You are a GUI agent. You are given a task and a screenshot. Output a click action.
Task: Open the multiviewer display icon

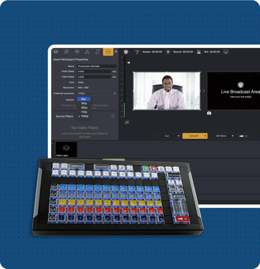tap(226, 52)
